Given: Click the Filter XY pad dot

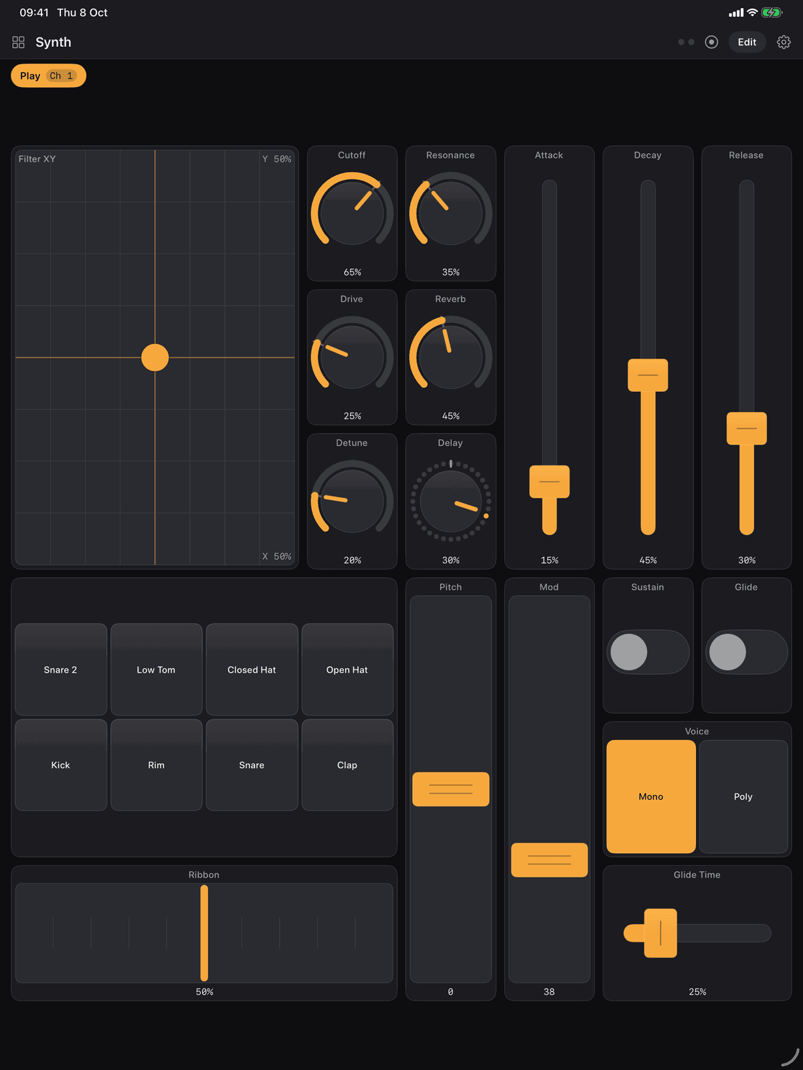Looking at the screenshot, I should click(155, 358).
